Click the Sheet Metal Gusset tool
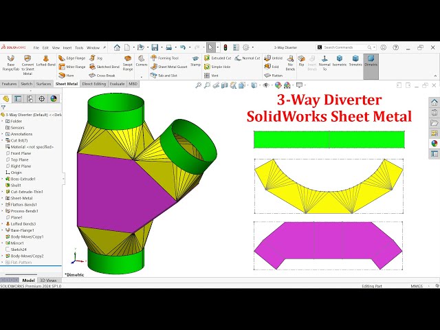The width and height of the screenshot is (440, 330). coord(169,67)
